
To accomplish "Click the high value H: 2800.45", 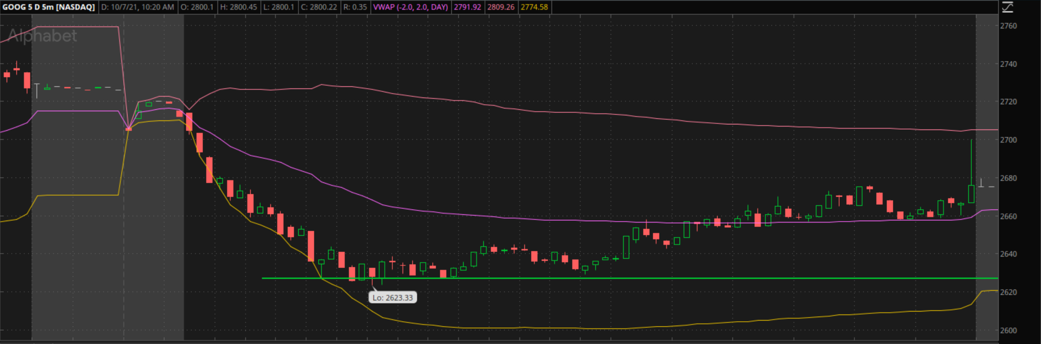I will coord(239,7).
